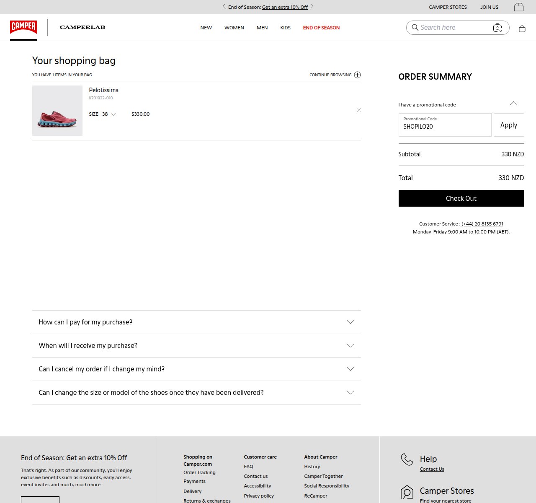The height and width of the screenshot is (503, 536).
Task: Remove Pelotissima from the bag
Action: 358,110
